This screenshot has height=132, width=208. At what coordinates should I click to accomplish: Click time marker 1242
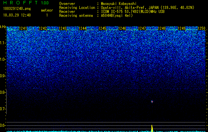pyautogui.click(x=43, y=28)
